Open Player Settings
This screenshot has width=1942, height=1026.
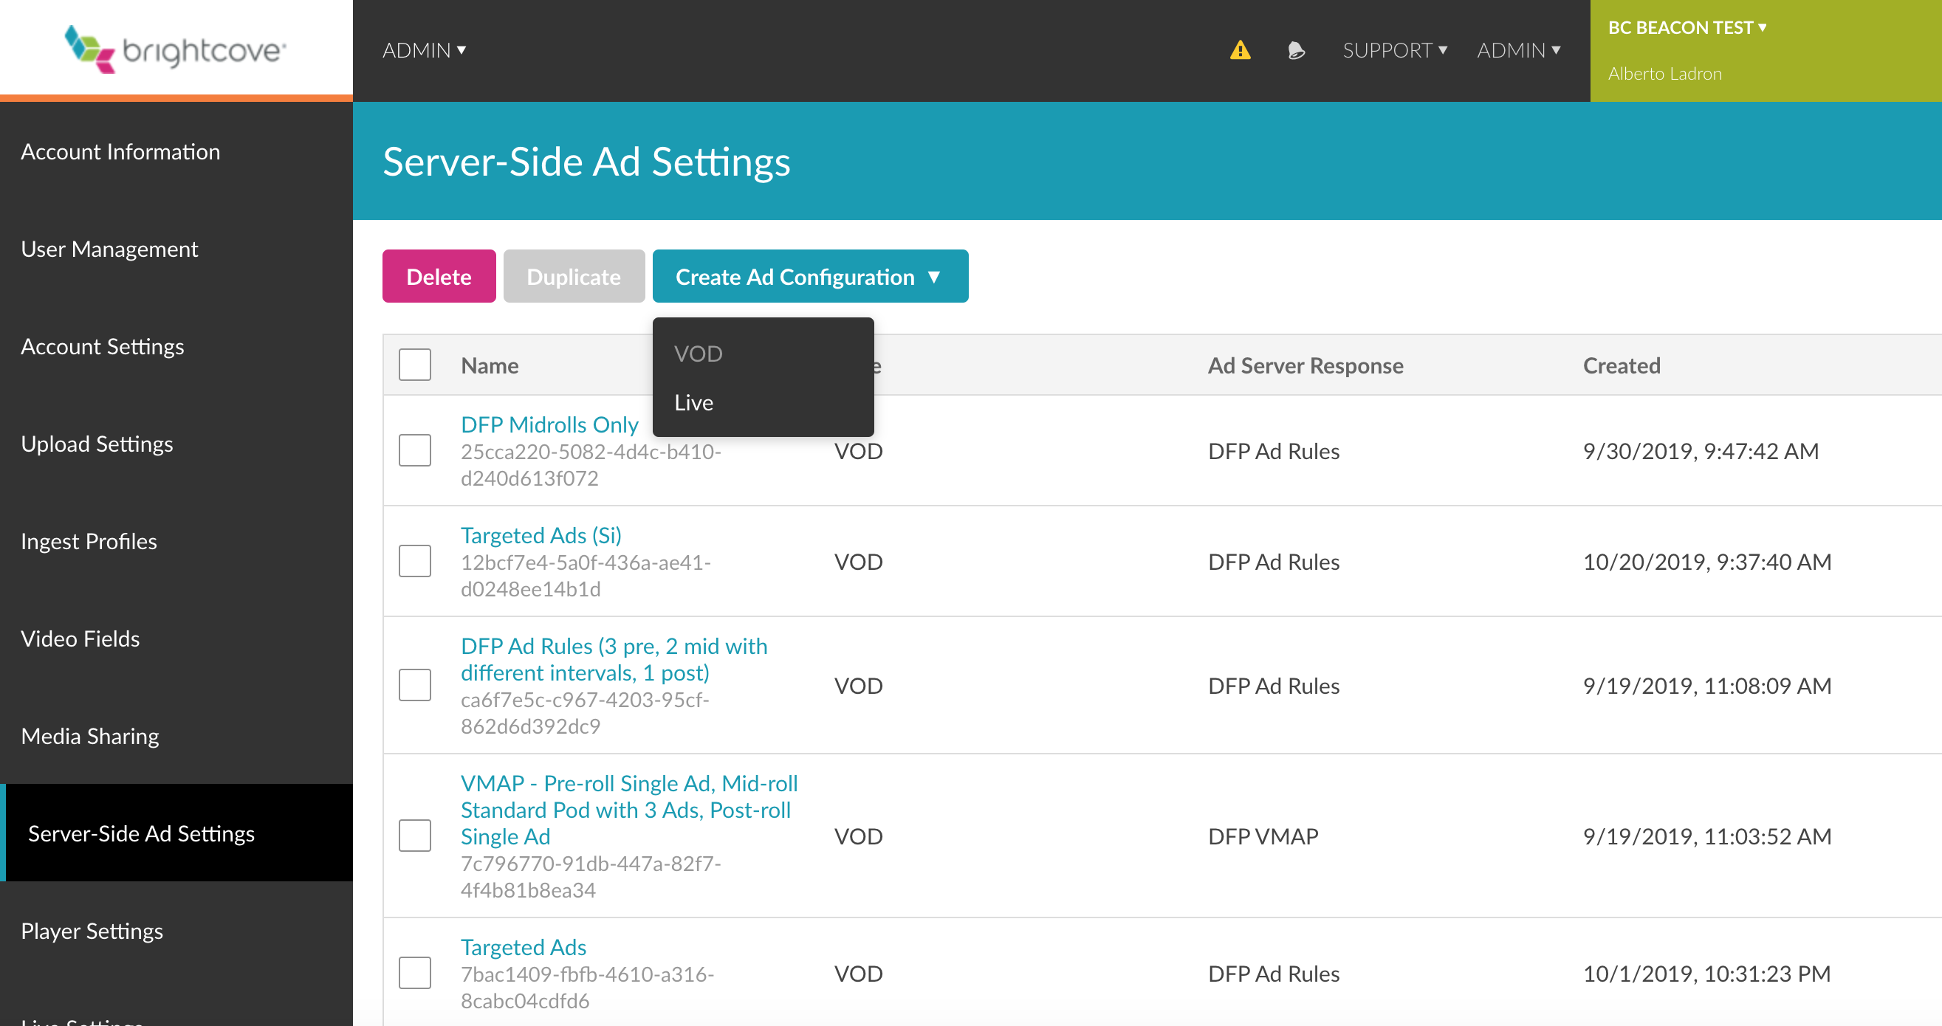tap(92, 930)
